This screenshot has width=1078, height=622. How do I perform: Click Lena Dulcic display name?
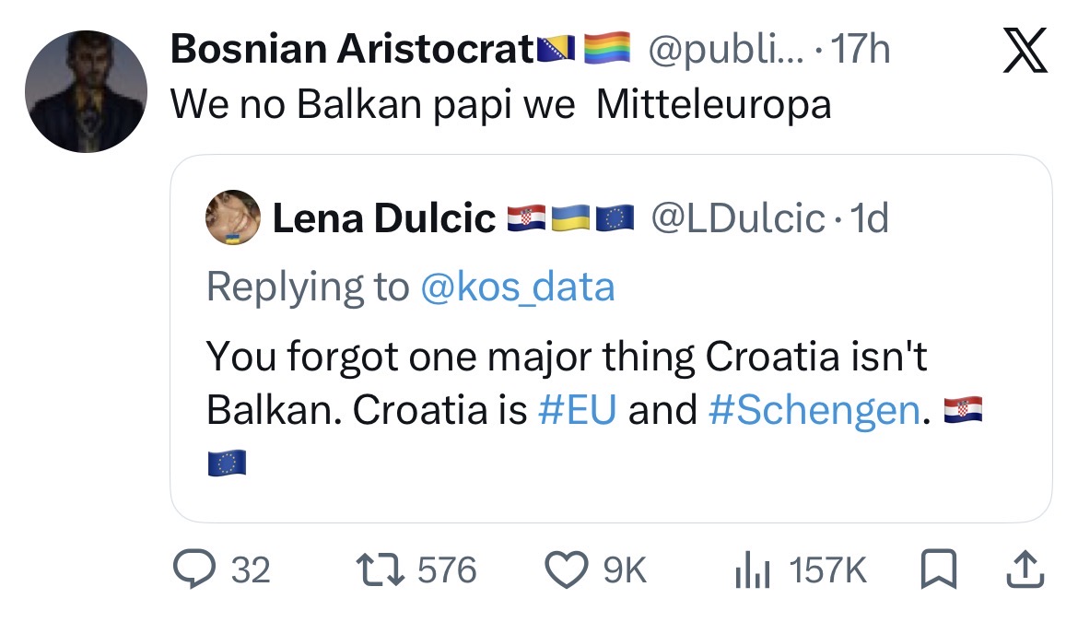tap(383, 217)
